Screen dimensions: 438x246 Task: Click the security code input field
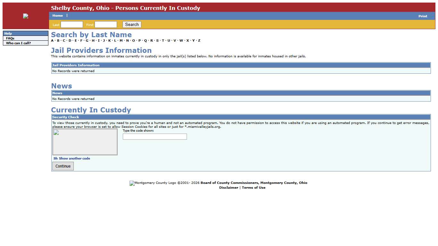(155, 137)
